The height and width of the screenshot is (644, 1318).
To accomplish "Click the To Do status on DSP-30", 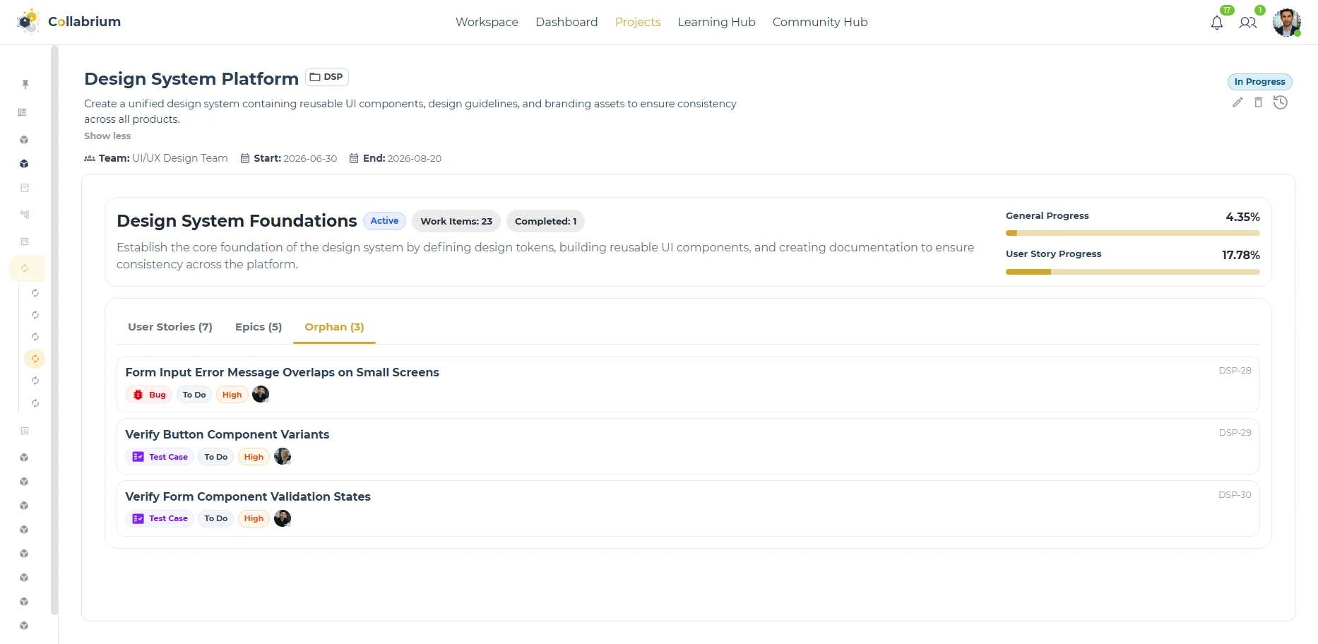I will tap(216, 518).
